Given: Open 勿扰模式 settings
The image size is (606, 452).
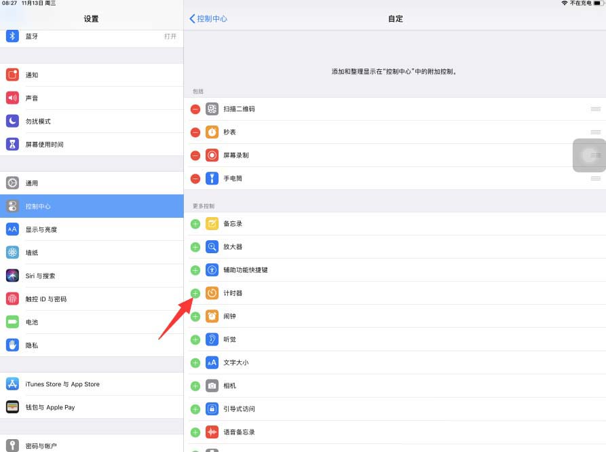Looking at the screenshot, I should [x=92, y=121].
